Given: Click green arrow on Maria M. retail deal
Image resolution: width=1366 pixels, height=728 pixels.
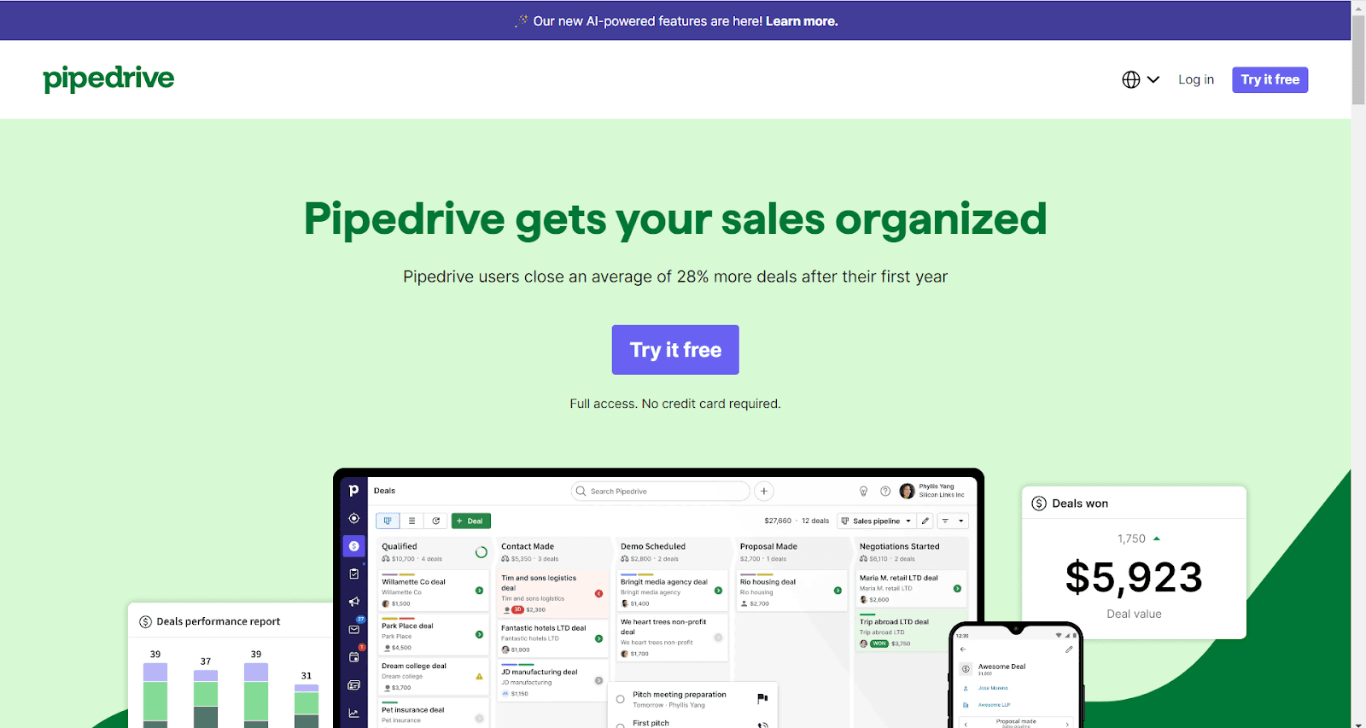Looking at the screenshot, I should point(957,588).
